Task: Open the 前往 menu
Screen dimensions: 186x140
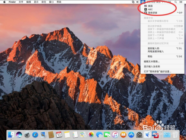Action: (x=44, y=2)
